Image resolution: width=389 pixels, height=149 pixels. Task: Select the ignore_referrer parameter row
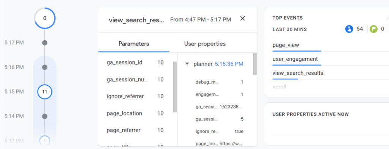coord(135,96)
